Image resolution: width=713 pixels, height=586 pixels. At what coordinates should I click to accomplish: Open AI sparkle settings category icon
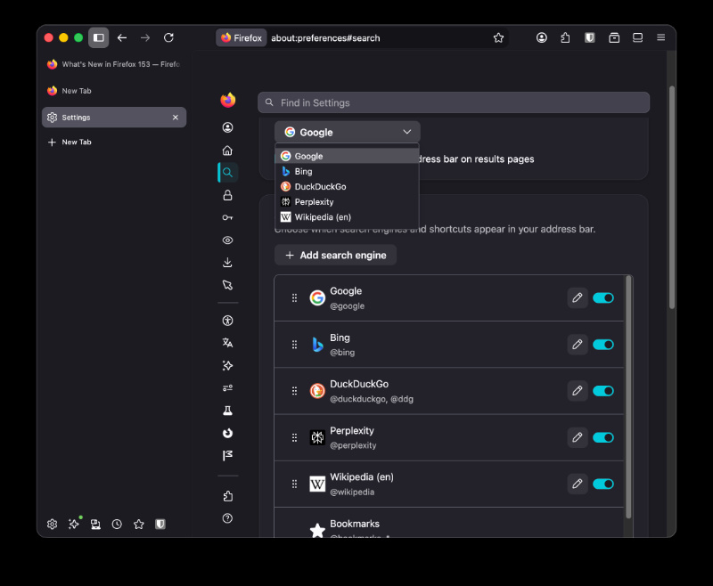pos(228,366)
